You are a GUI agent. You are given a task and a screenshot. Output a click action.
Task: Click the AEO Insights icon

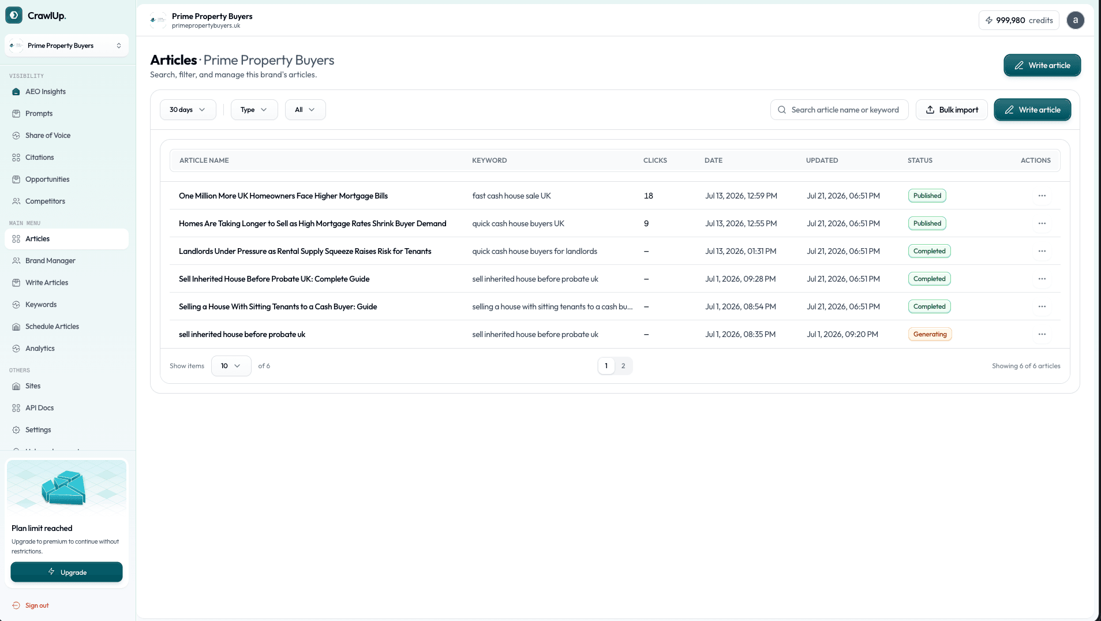pos(16,92)
